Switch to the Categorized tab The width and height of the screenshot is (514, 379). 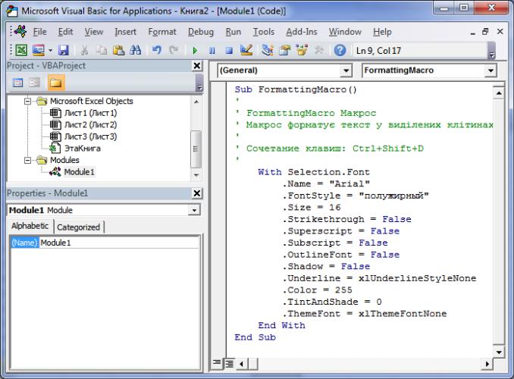click(78, 227)
